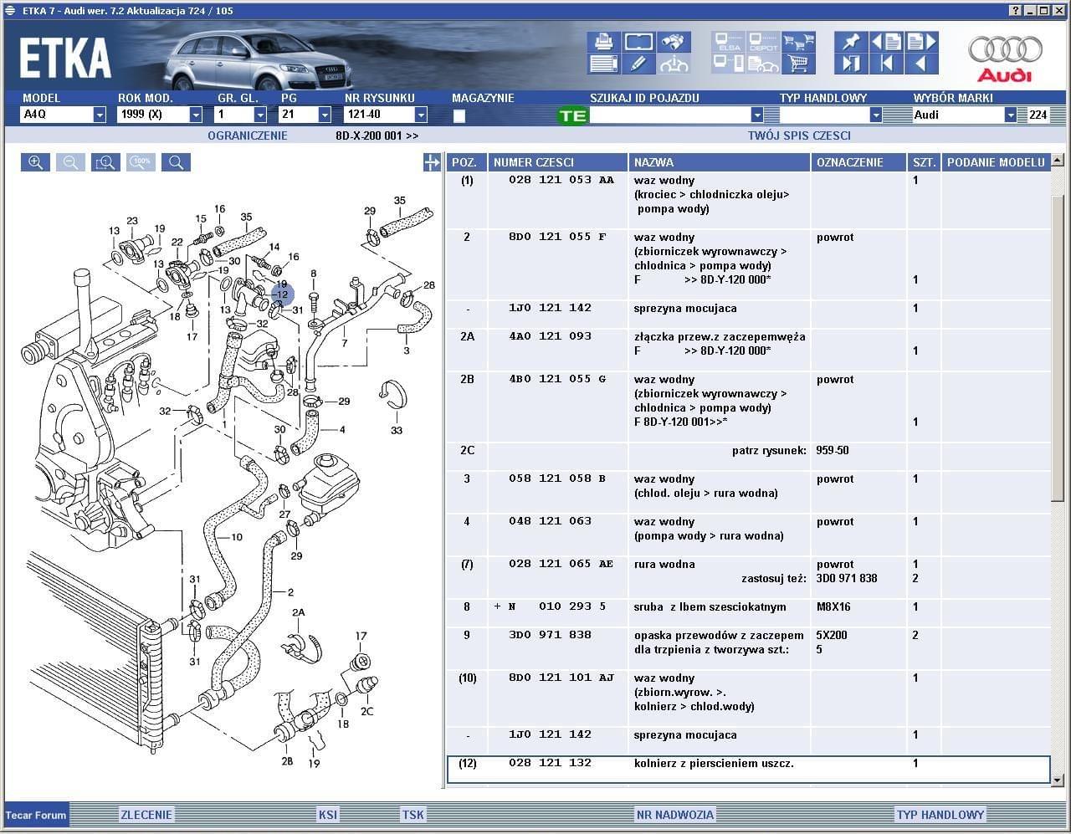This screenshot has height=834, width=1071.
Task: Click the vehicle info icon
Action: click(674, 64)
